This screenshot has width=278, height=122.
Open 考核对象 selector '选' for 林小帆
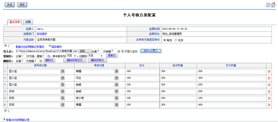pyautogui.click(x=117, y=98)
